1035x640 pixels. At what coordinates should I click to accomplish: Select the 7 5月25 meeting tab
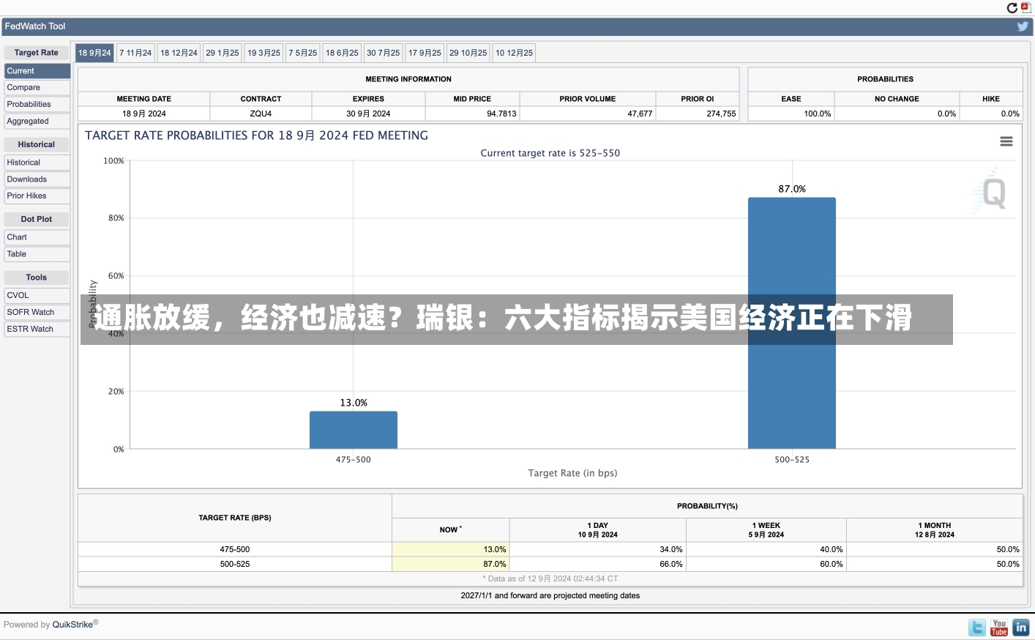pyautogui.click(x=303, y=53)
